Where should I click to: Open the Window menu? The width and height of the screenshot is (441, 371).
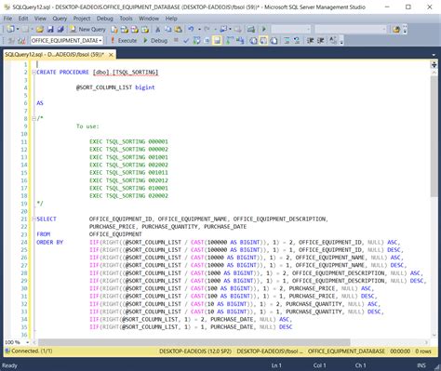pyautogui.click(x=149, y=19)
